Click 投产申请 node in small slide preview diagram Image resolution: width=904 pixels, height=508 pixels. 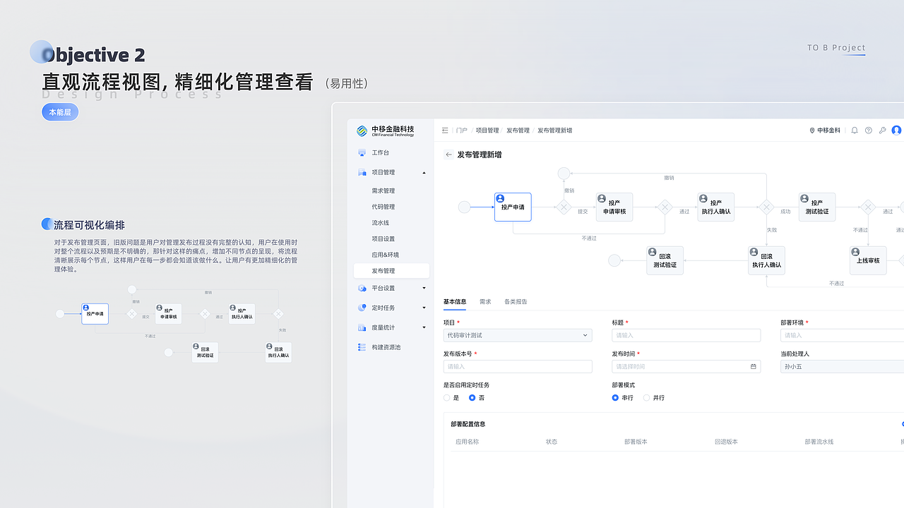(x=95, y=314)
